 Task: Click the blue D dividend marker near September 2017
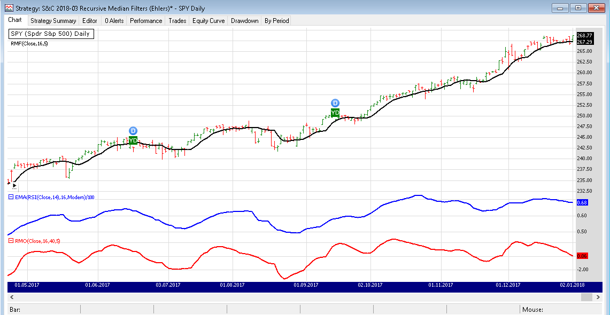[x=335, y=103]
